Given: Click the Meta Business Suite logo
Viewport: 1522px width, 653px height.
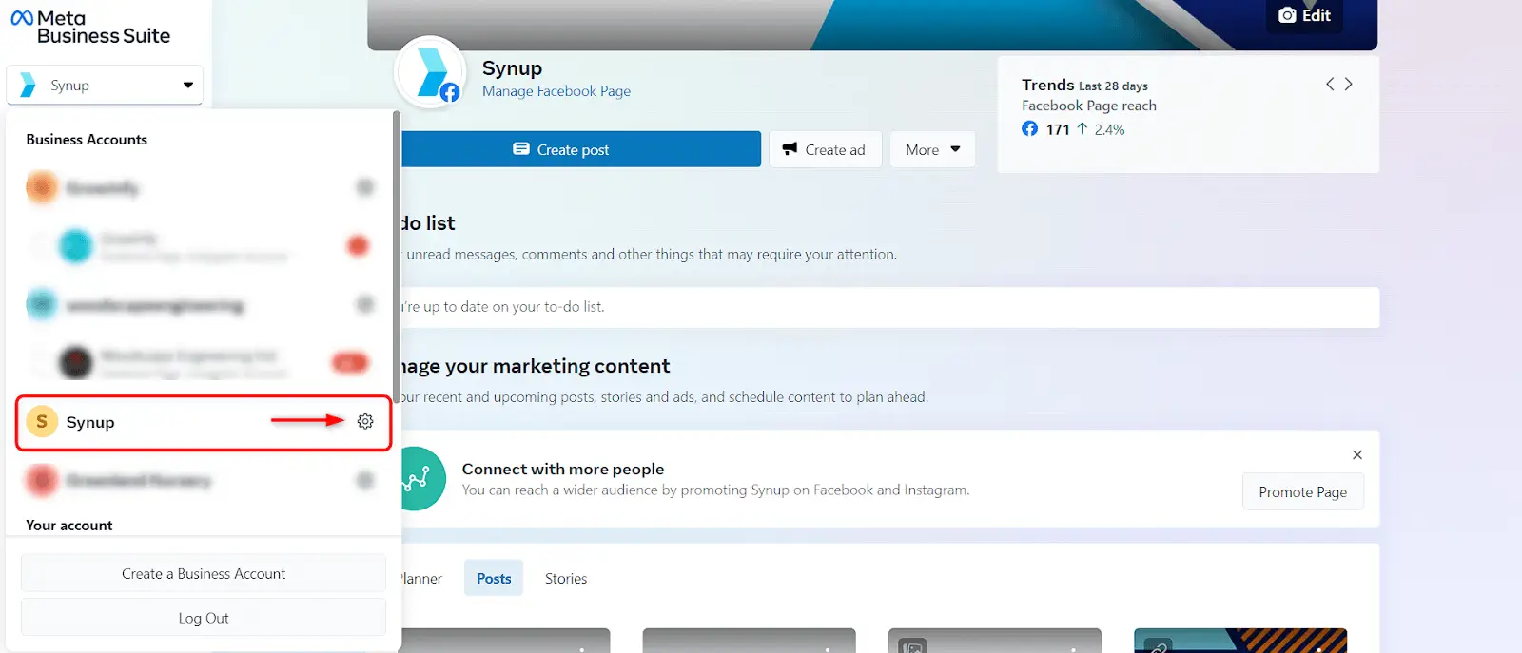Looking at the screenshot, I should (90, 27).
